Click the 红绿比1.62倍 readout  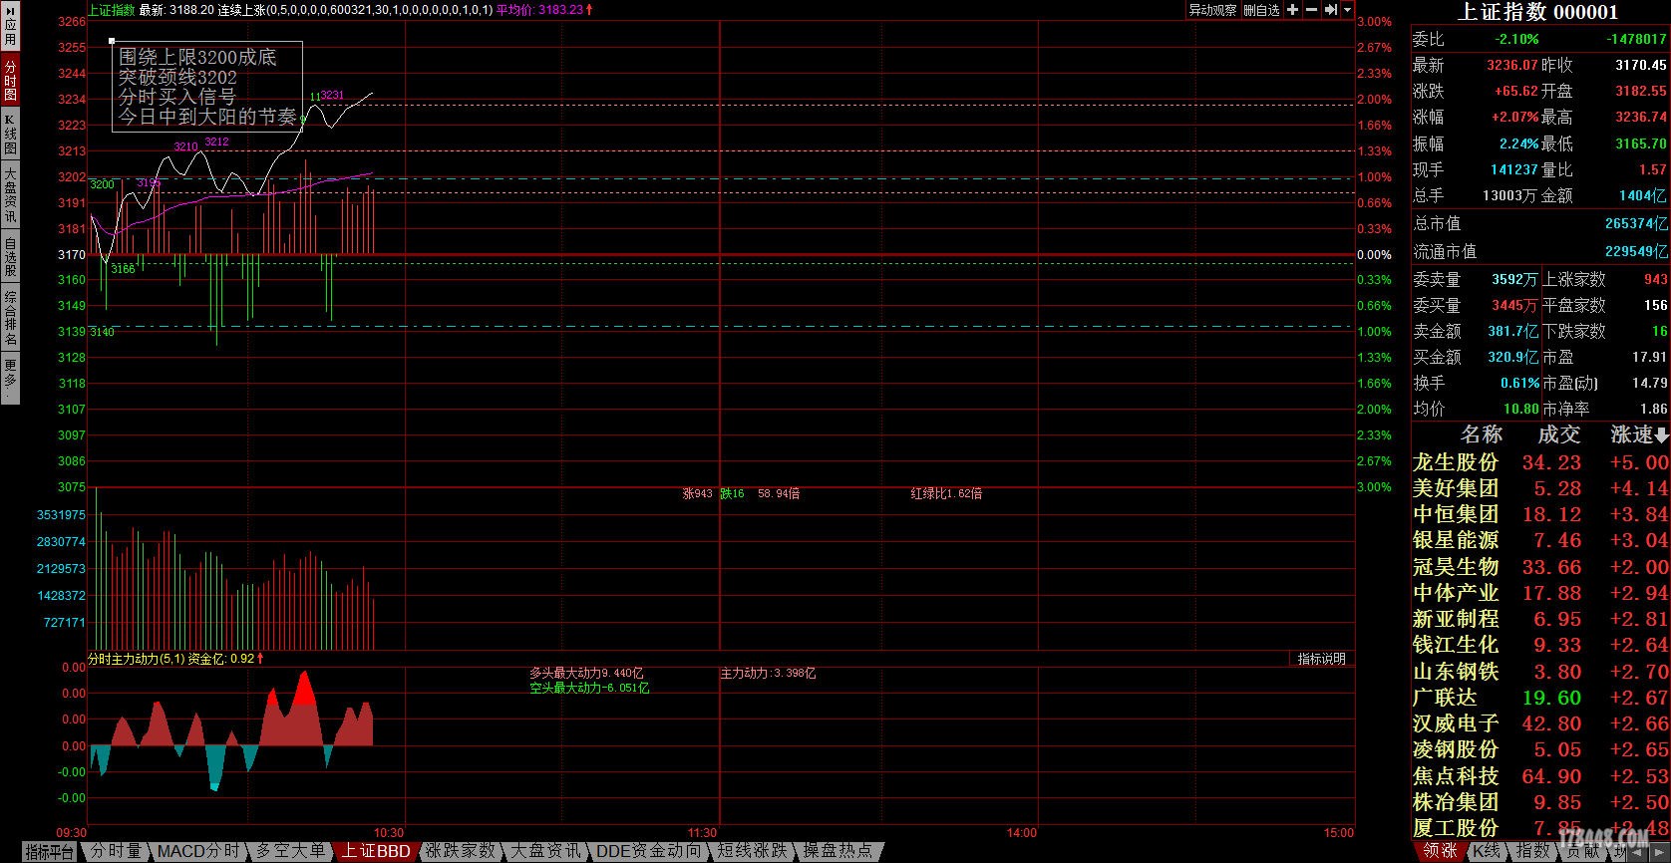pos(946,493)
